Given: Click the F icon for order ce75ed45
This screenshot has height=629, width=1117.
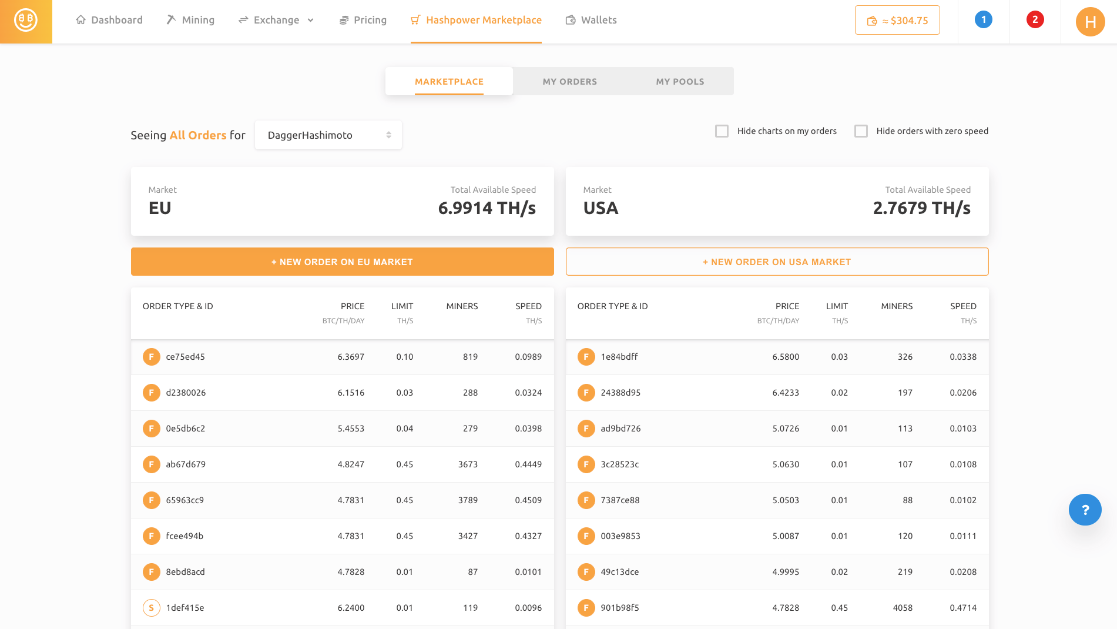Looking at the screenshot, I should 152,357.
